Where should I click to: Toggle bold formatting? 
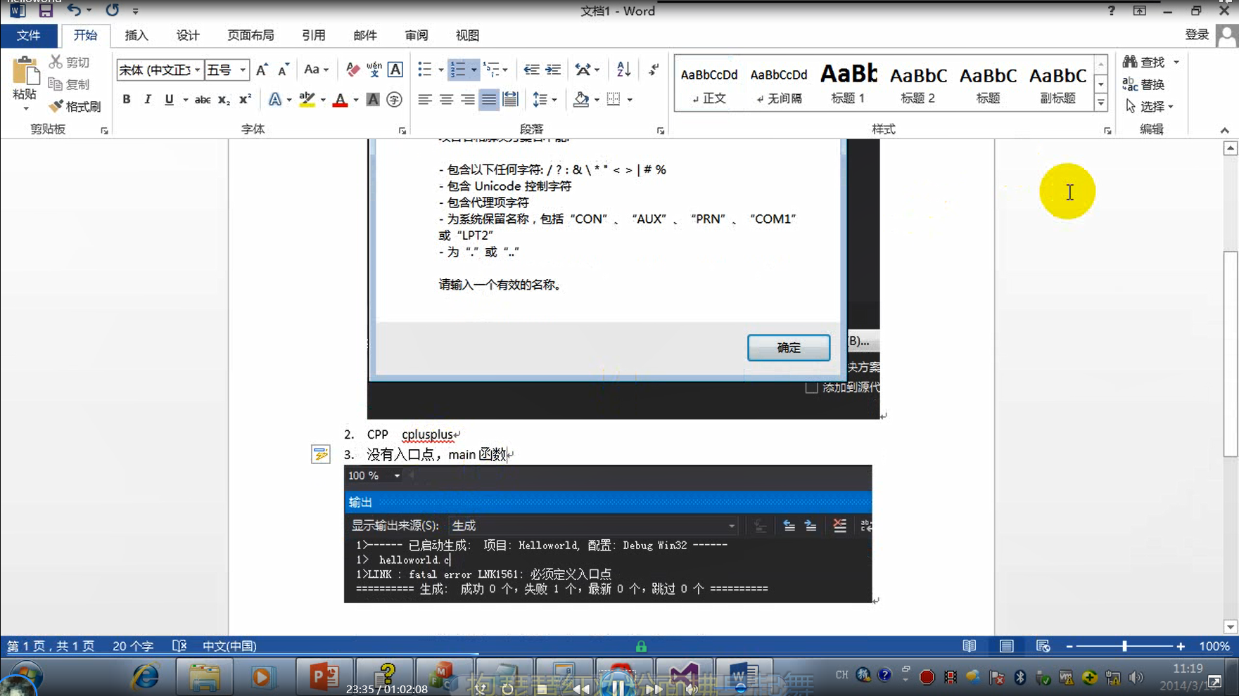[x=127, y=99]
